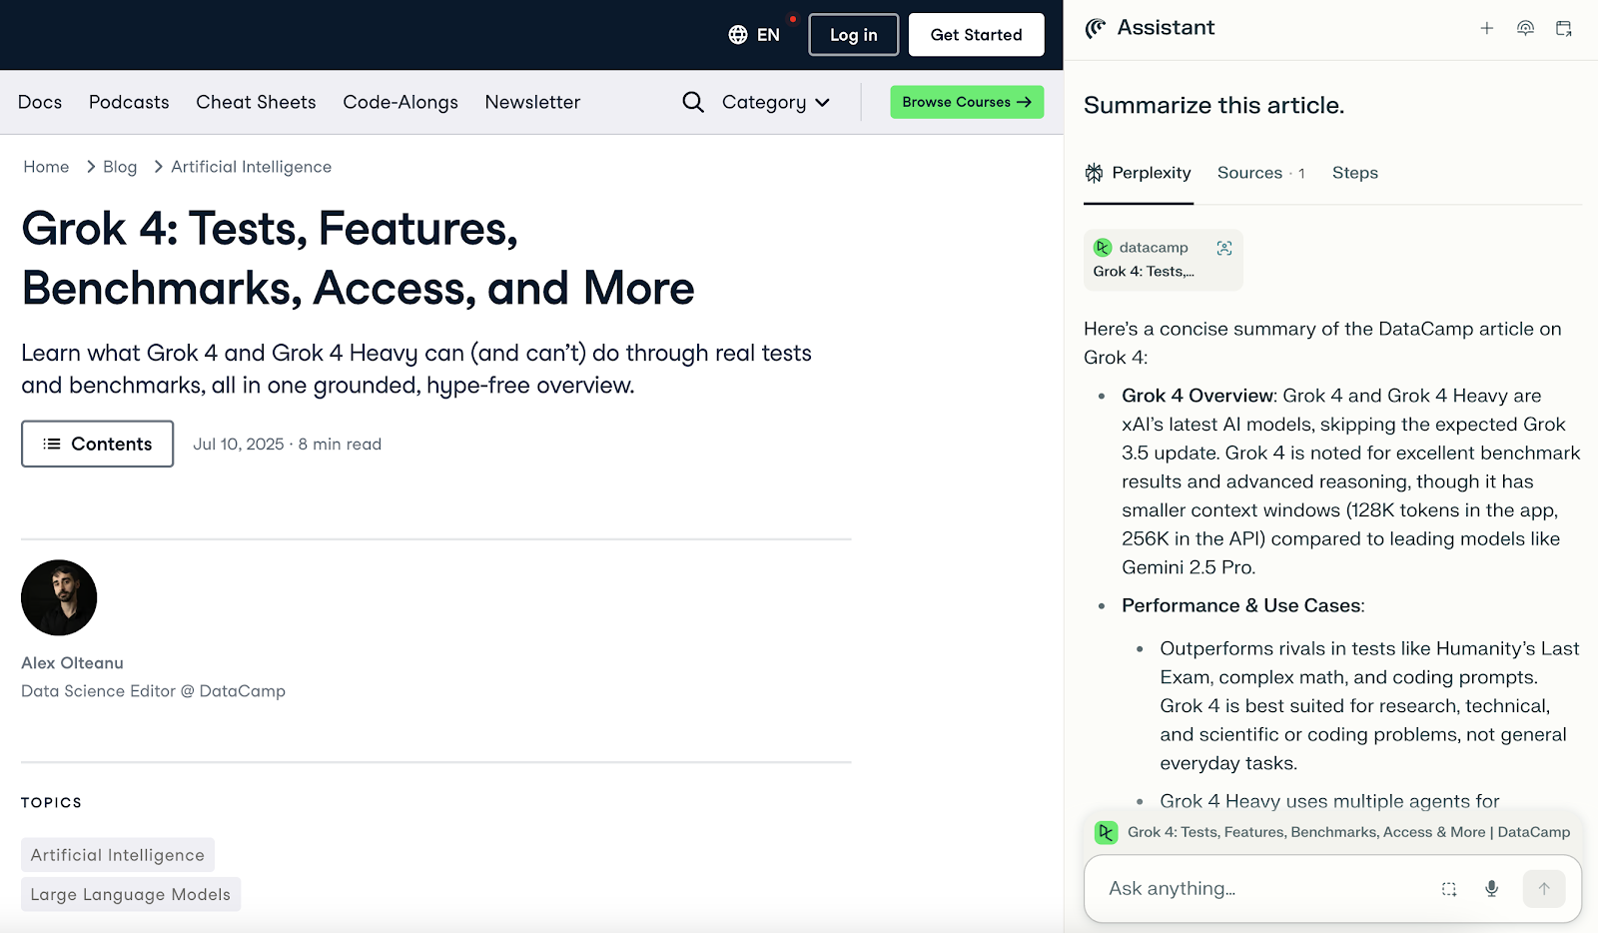Click the article title heading
Viewport: 1598px width, 933px height.
[358, 259]
